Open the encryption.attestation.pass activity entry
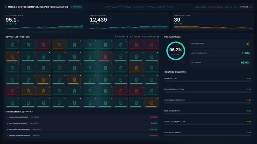This screenshot has width=257, height=144. (x=82, y=129)
